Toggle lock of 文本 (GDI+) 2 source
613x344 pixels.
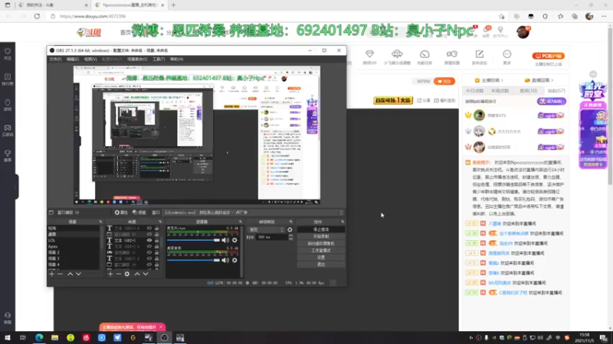coord(157,258)
